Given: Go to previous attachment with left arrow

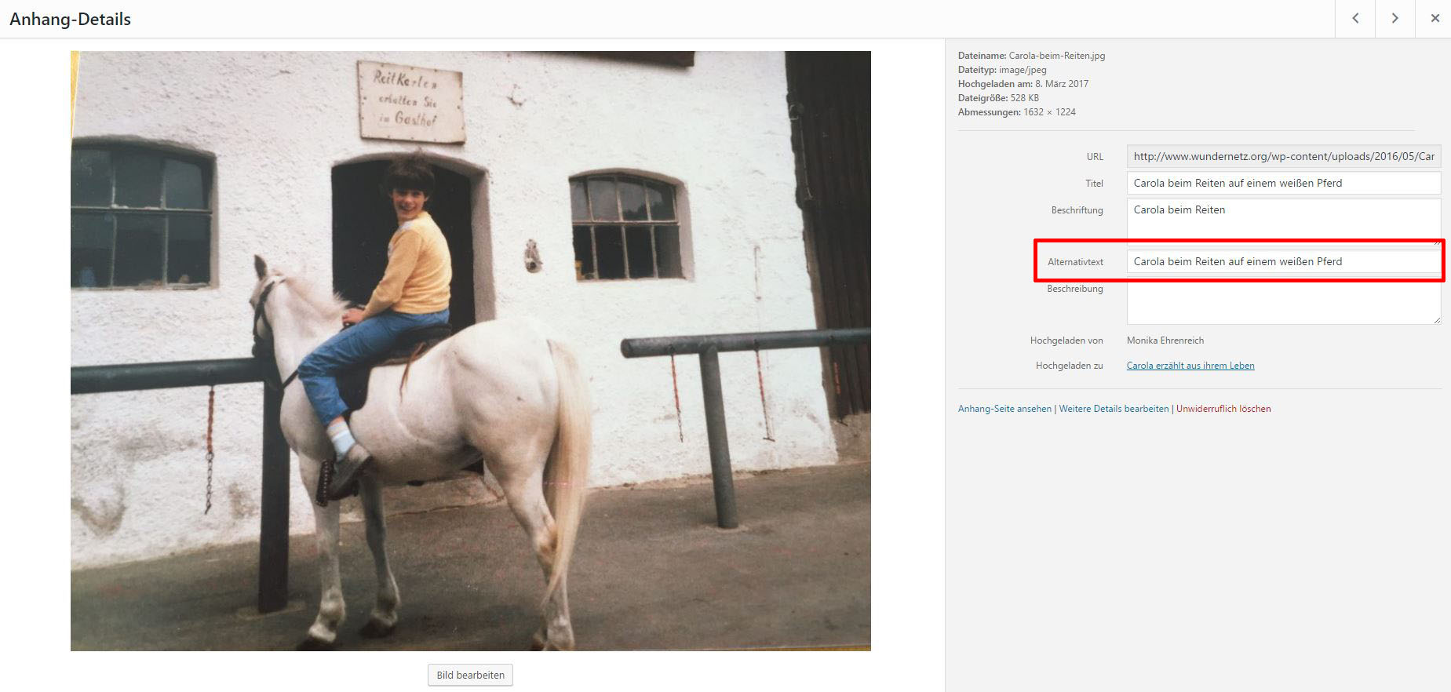Looking at the screenshot, I should coord(1355,18).
